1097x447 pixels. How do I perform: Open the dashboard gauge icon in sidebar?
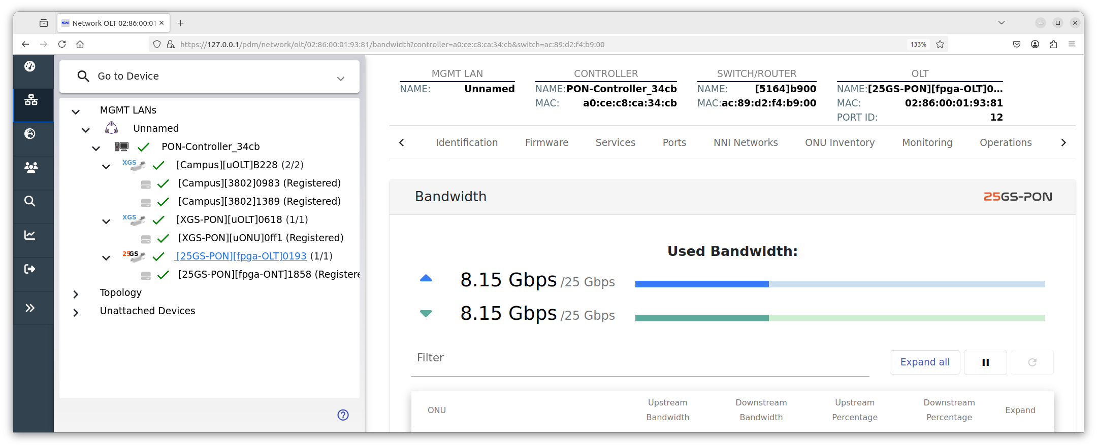[x=30, y=66]
